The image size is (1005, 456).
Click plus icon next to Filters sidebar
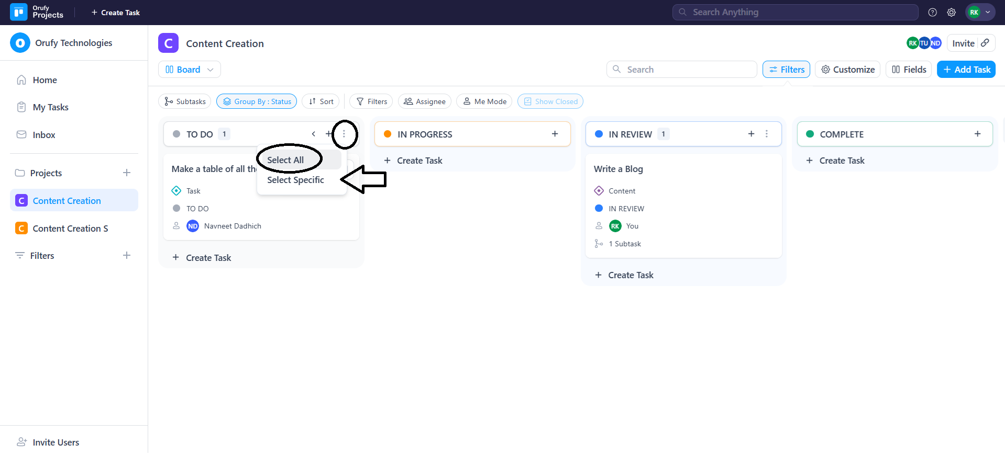coord(127,255)
